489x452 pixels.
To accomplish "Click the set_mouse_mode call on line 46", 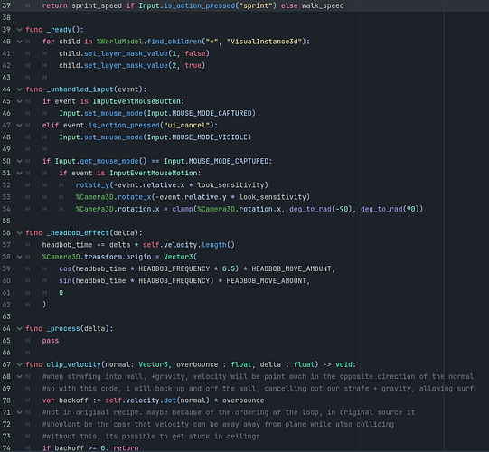I will point(114,113).
